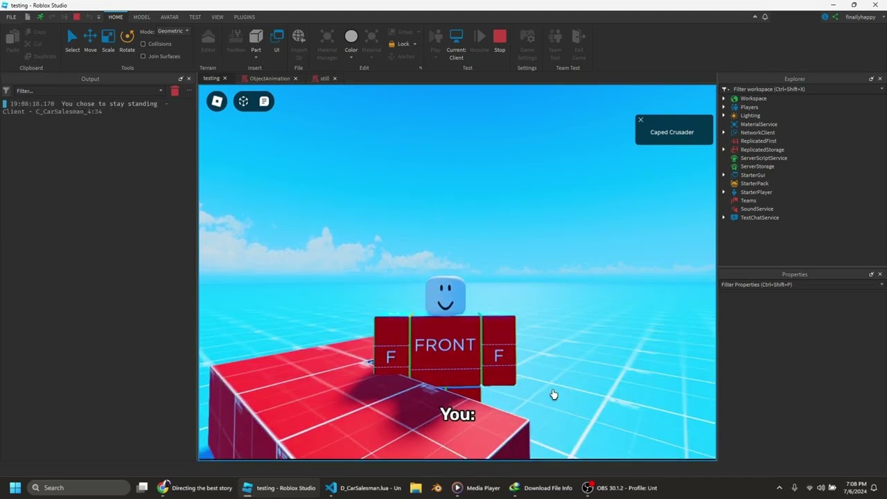Expand the StarterPlayer node
Viewport: 887px width, 499px height.
723,192
